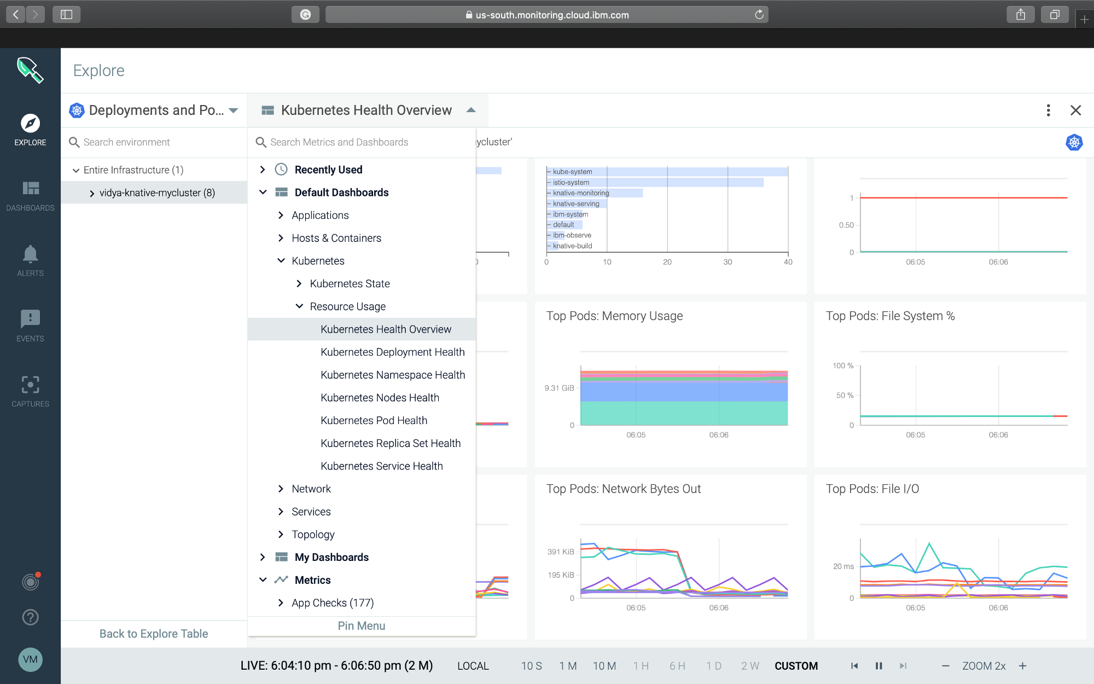Expand the My Dashboards section

(263, 557)
